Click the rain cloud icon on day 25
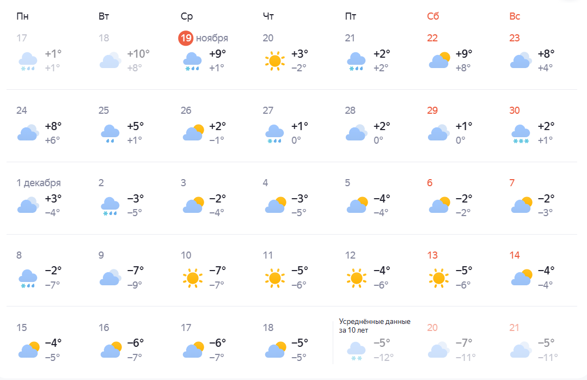Image resolution: width=587 pixels, height=380 pixels. 110,133
